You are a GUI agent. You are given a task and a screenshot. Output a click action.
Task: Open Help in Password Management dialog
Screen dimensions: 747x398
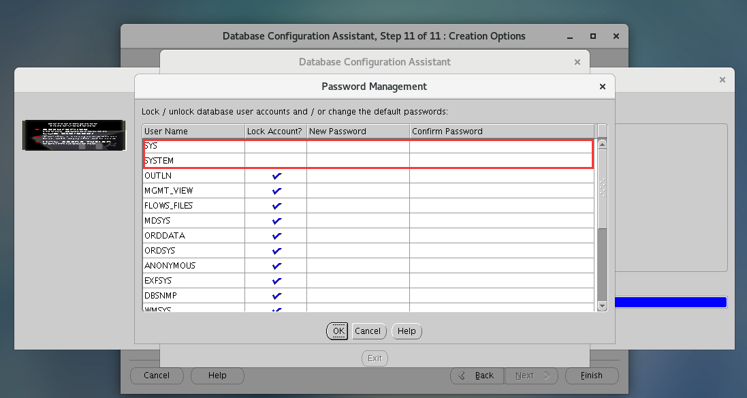tap(407, 331)
